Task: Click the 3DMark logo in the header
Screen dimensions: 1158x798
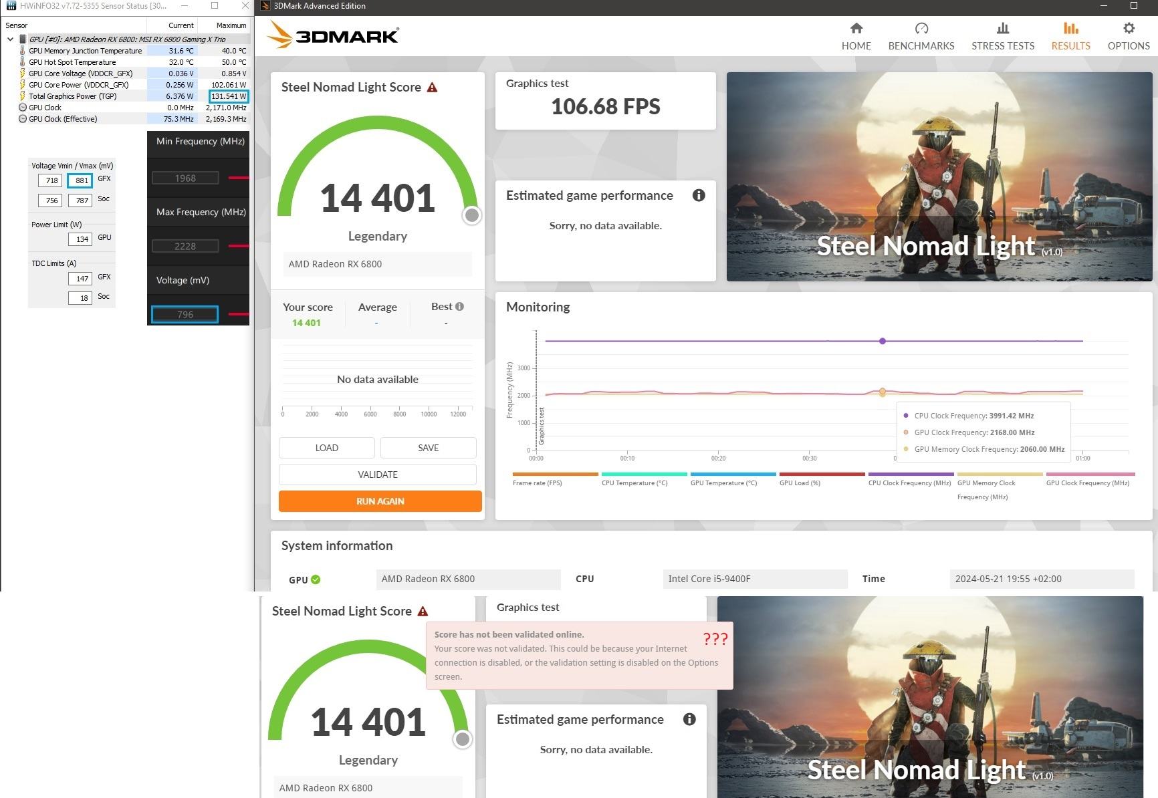Action: click(333, 34)
